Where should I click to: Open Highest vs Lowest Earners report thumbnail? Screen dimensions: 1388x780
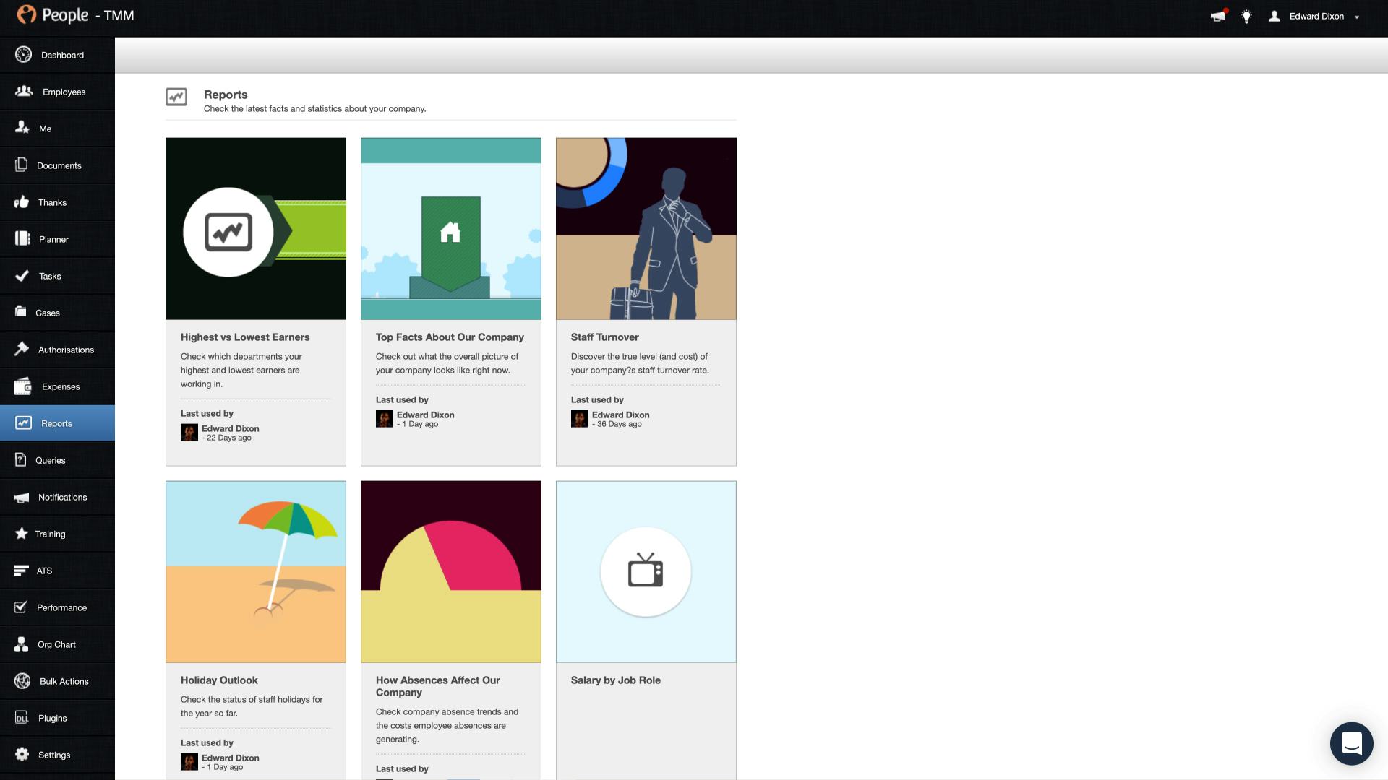[256, 229]
